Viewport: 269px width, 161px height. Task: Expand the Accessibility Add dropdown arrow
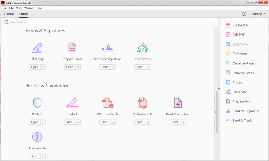coord(43,156)
